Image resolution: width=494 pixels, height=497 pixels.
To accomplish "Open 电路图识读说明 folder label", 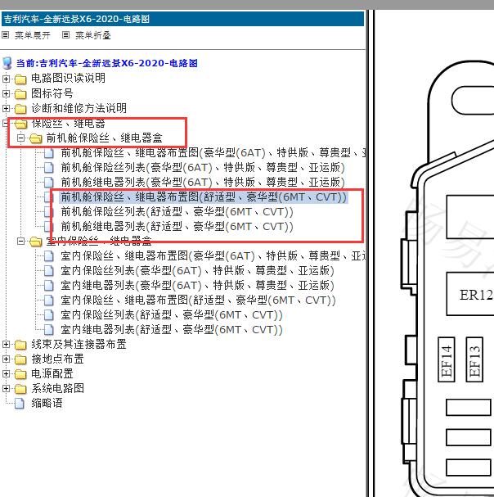I will [x=68, y=79].
